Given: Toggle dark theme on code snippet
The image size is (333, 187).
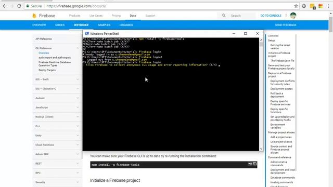Looking at the screenshot, I should 250,164.
